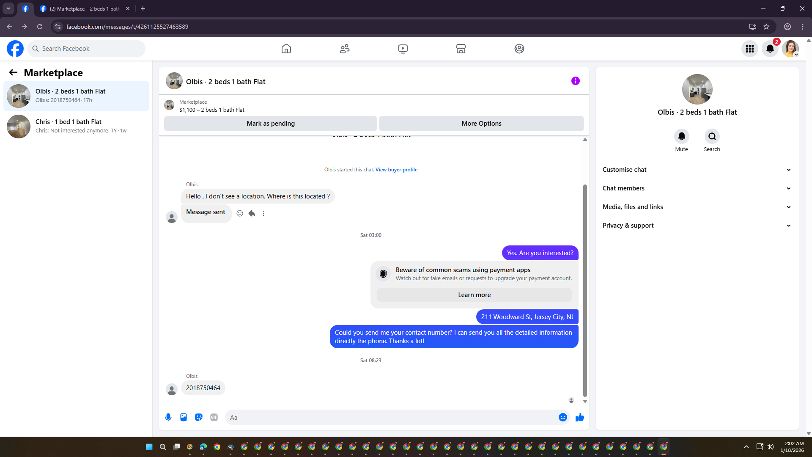The height and width of the screenshot is (457, 812).
Task: Attach a file using the photo icon
Action: tap(184, 417)
